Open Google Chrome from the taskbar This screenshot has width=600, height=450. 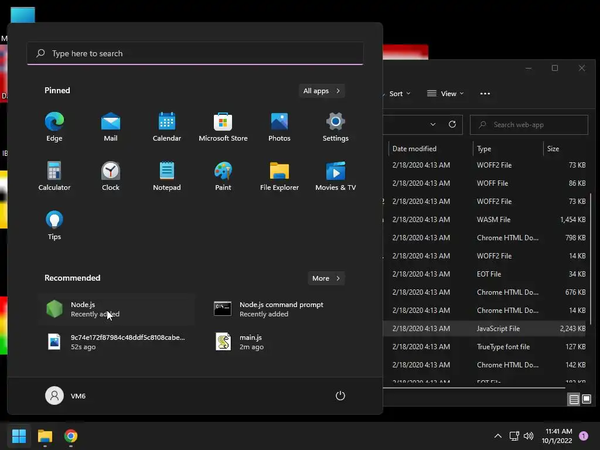tap(71, 436)
